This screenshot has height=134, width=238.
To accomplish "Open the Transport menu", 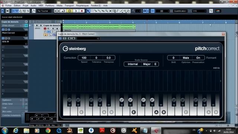I will 69,6.
